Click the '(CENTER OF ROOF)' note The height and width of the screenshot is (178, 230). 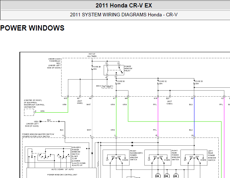tap(33, 100)
